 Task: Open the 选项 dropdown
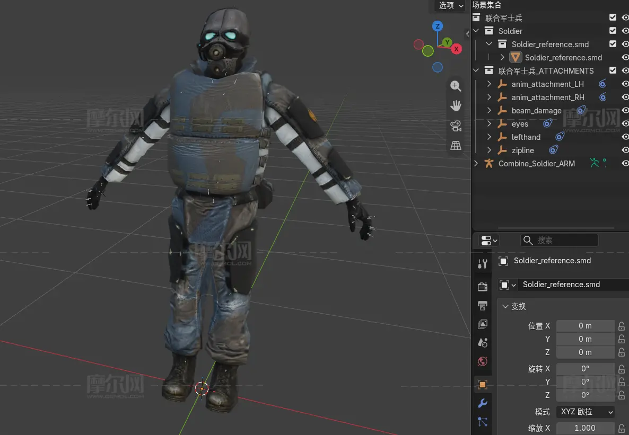click(450, 6)
